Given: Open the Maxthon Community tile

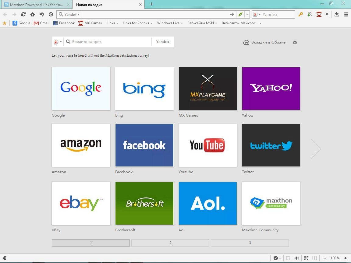Looking at the screenshot, I should point(271,203).
